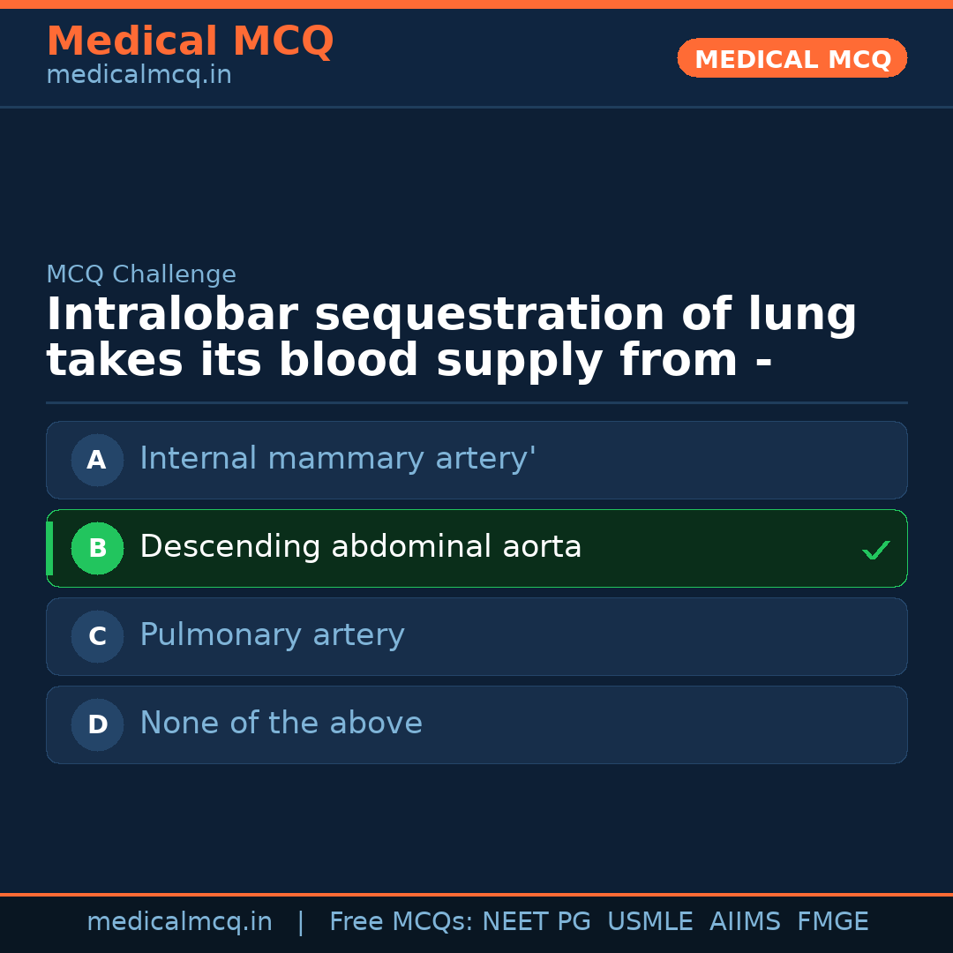Viewport: 953px width, 953px height.
Task: Click the AIIMS footer text
Action: pos(745,922)
